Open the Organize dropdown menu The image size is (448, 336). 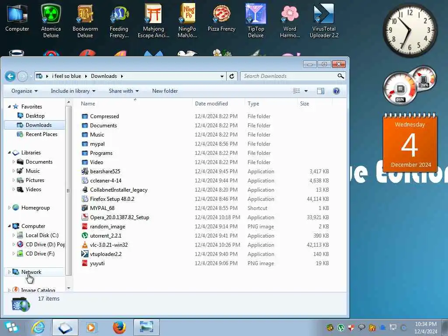[24, 91]
